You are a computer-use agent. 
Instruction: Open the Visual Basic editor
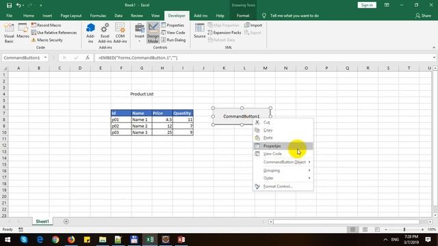(9, 33)
